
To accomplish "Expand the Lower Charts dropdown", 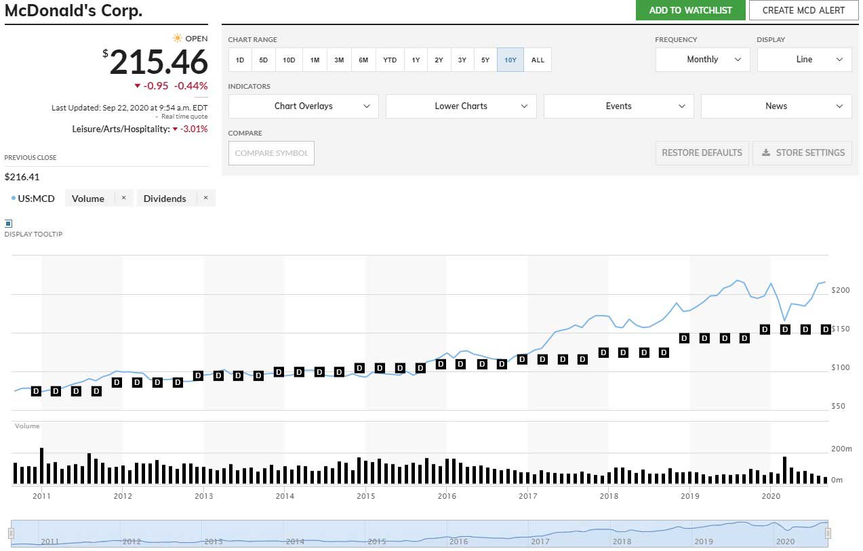I will 461,106.
